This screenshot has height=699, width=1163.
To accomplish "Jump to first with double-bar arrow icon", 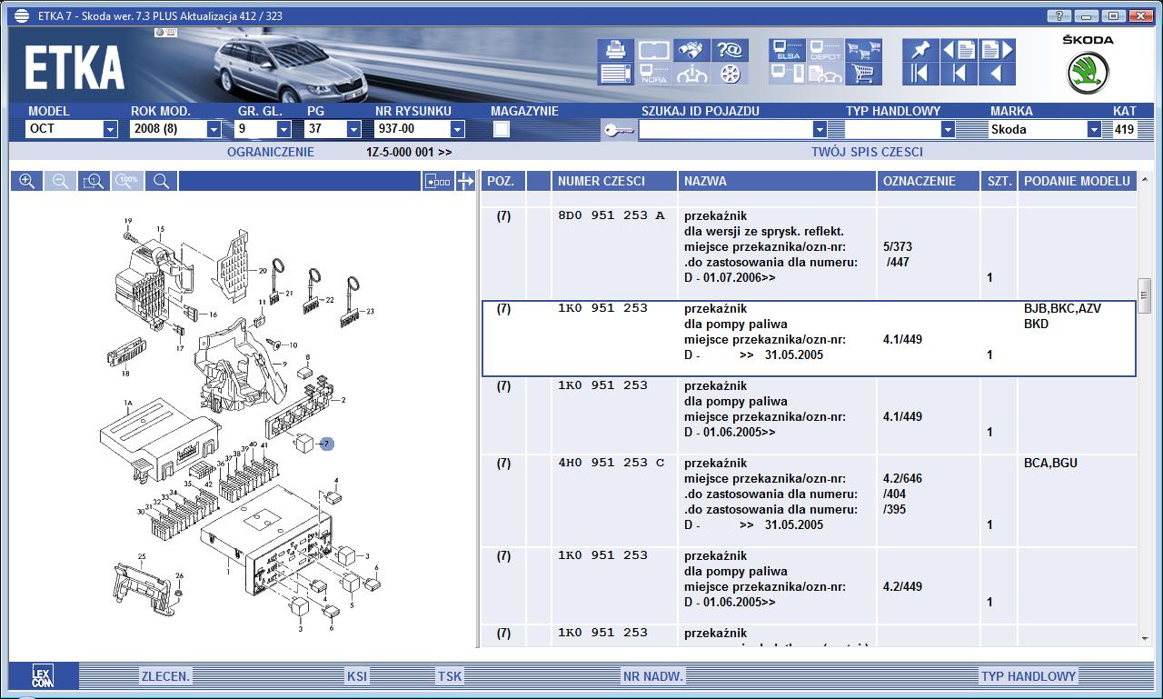I will [x=919, y=74].
